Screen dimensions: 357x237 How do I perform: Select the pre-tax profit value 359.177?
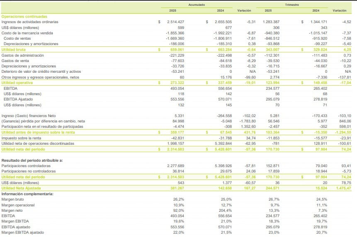point(177,132)
